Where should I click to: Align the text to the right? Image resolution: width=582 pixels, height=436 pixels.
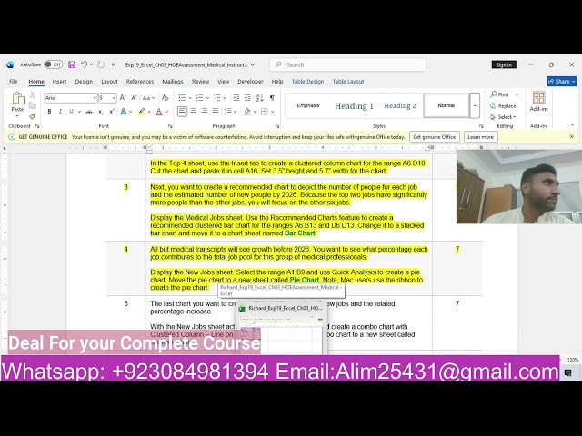click(x=205, y=112)
